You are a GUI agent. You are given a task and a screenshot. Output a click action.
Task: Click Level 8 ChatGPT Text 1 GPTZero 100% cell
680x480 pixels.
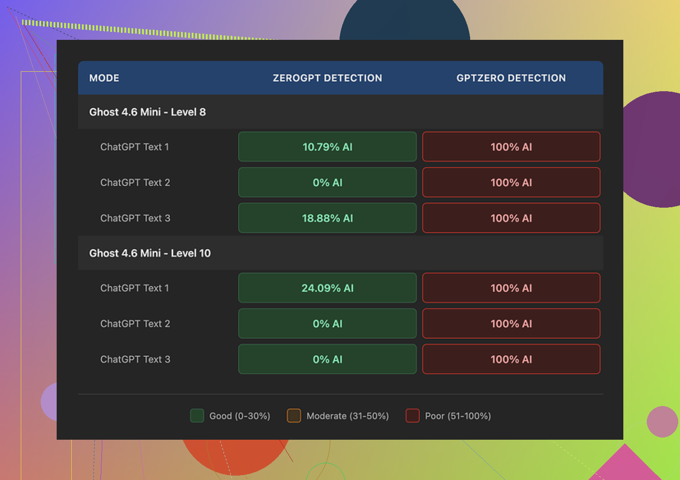pos(511,147)
